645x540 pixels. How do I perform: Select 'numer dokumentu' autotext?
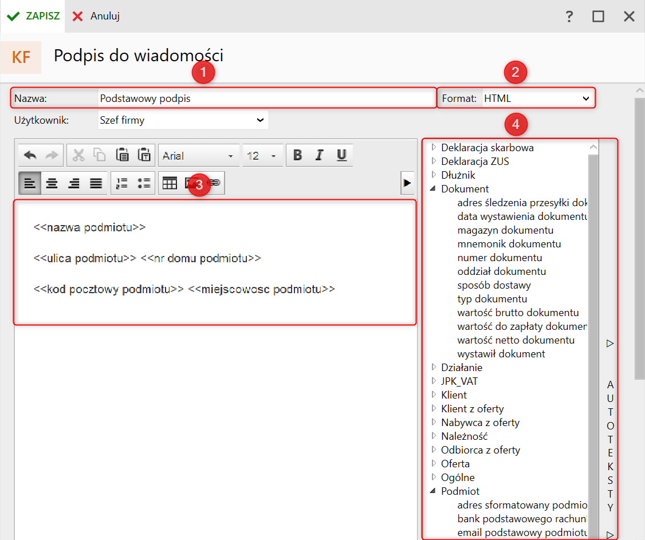tap(500, 258)
